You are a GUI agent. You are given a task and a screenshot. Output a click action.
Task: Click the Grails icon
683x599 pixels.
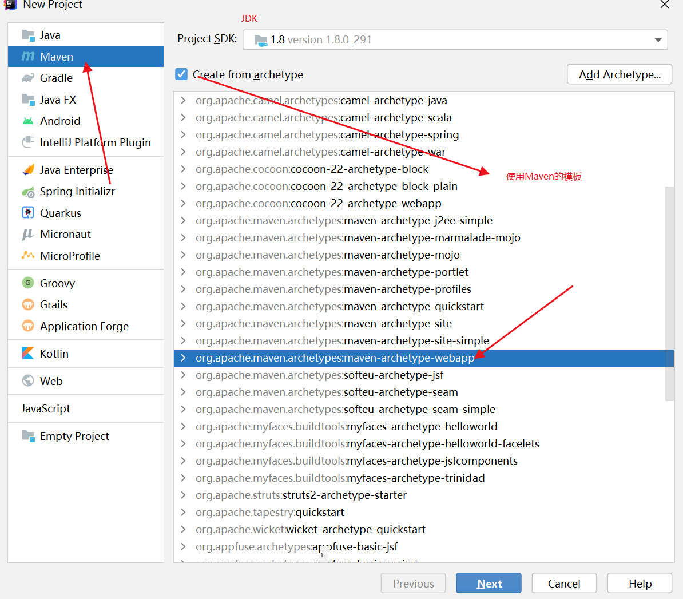pyautogui.click(x=28, y=304)
